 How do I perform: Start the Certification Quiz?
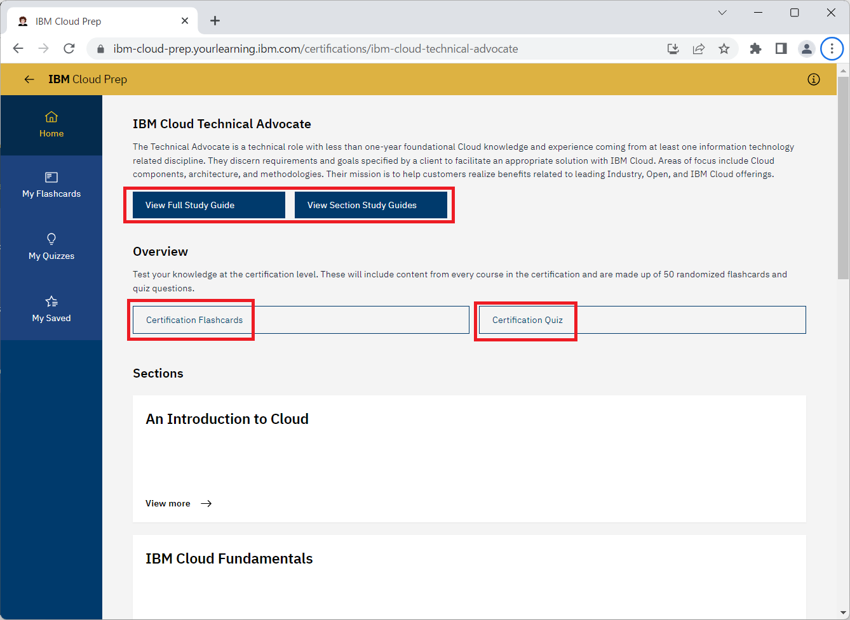point(526,320)
